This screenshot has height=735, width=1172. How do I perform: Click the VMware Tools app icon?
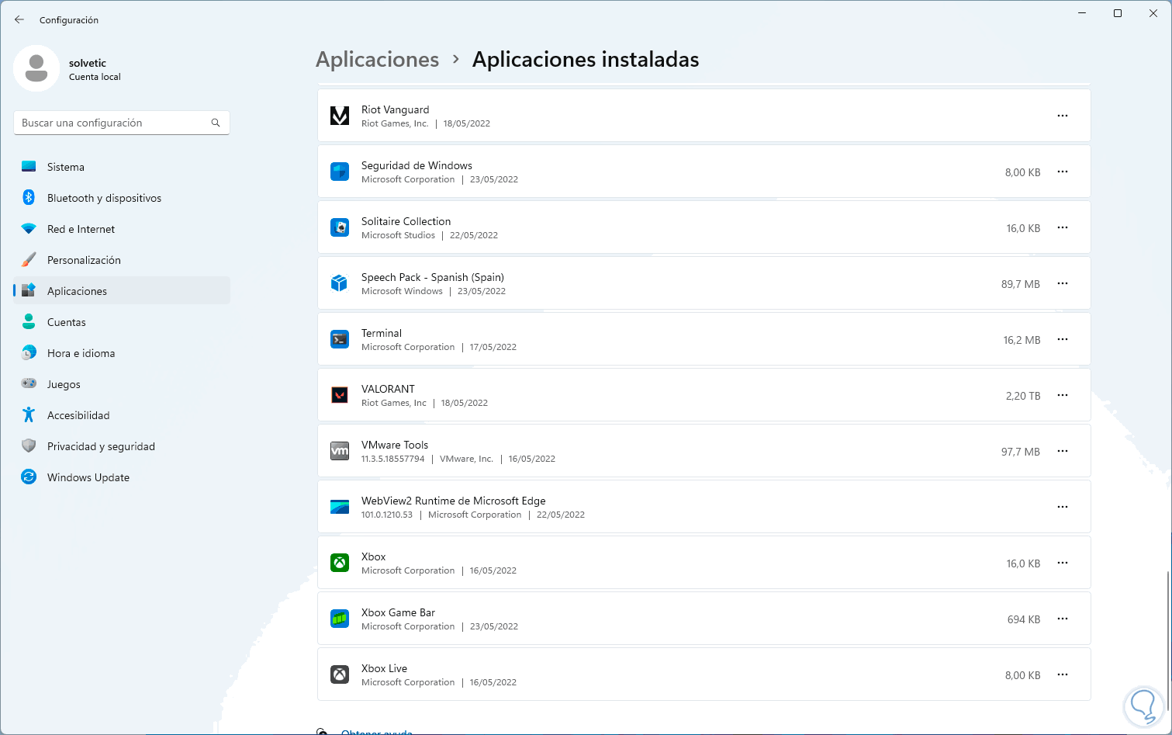click(340, 451)
